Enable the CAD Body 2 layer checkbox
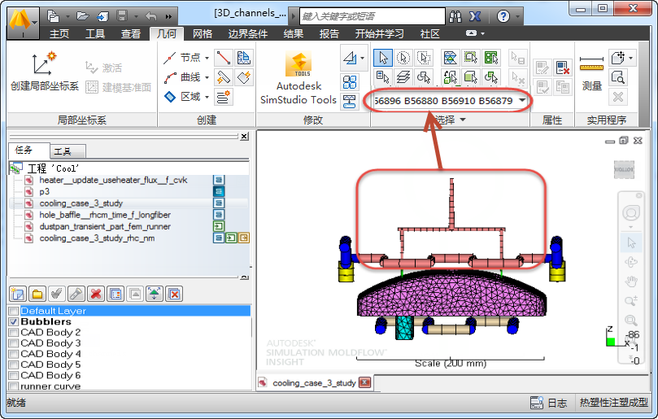The image size is (658, 419). [x=14, y=333]
